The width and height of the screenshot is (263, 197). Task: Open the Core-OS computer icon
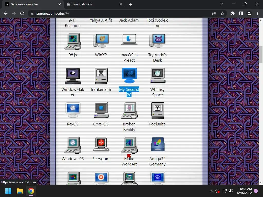[101, 110]
